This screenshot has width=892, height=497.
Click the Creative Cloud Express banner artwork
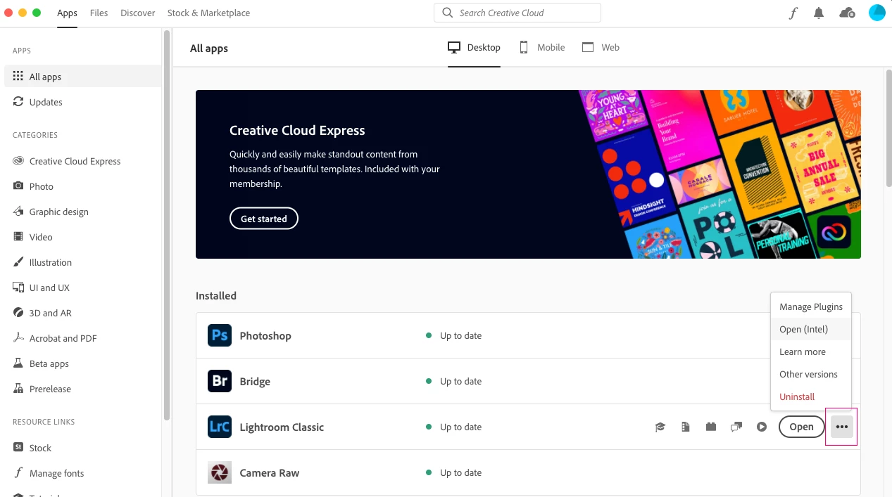pos(720,174)
